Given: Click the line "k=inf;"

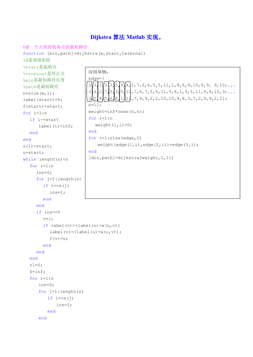Looking at the screenshot, I should click(38, 272).
